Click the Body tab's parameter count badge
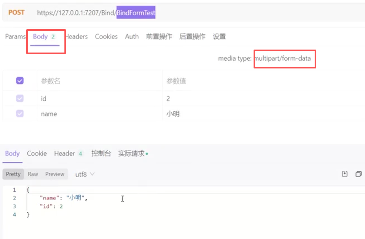The height and width of the screenshot is (239, 365). point(53,36)
